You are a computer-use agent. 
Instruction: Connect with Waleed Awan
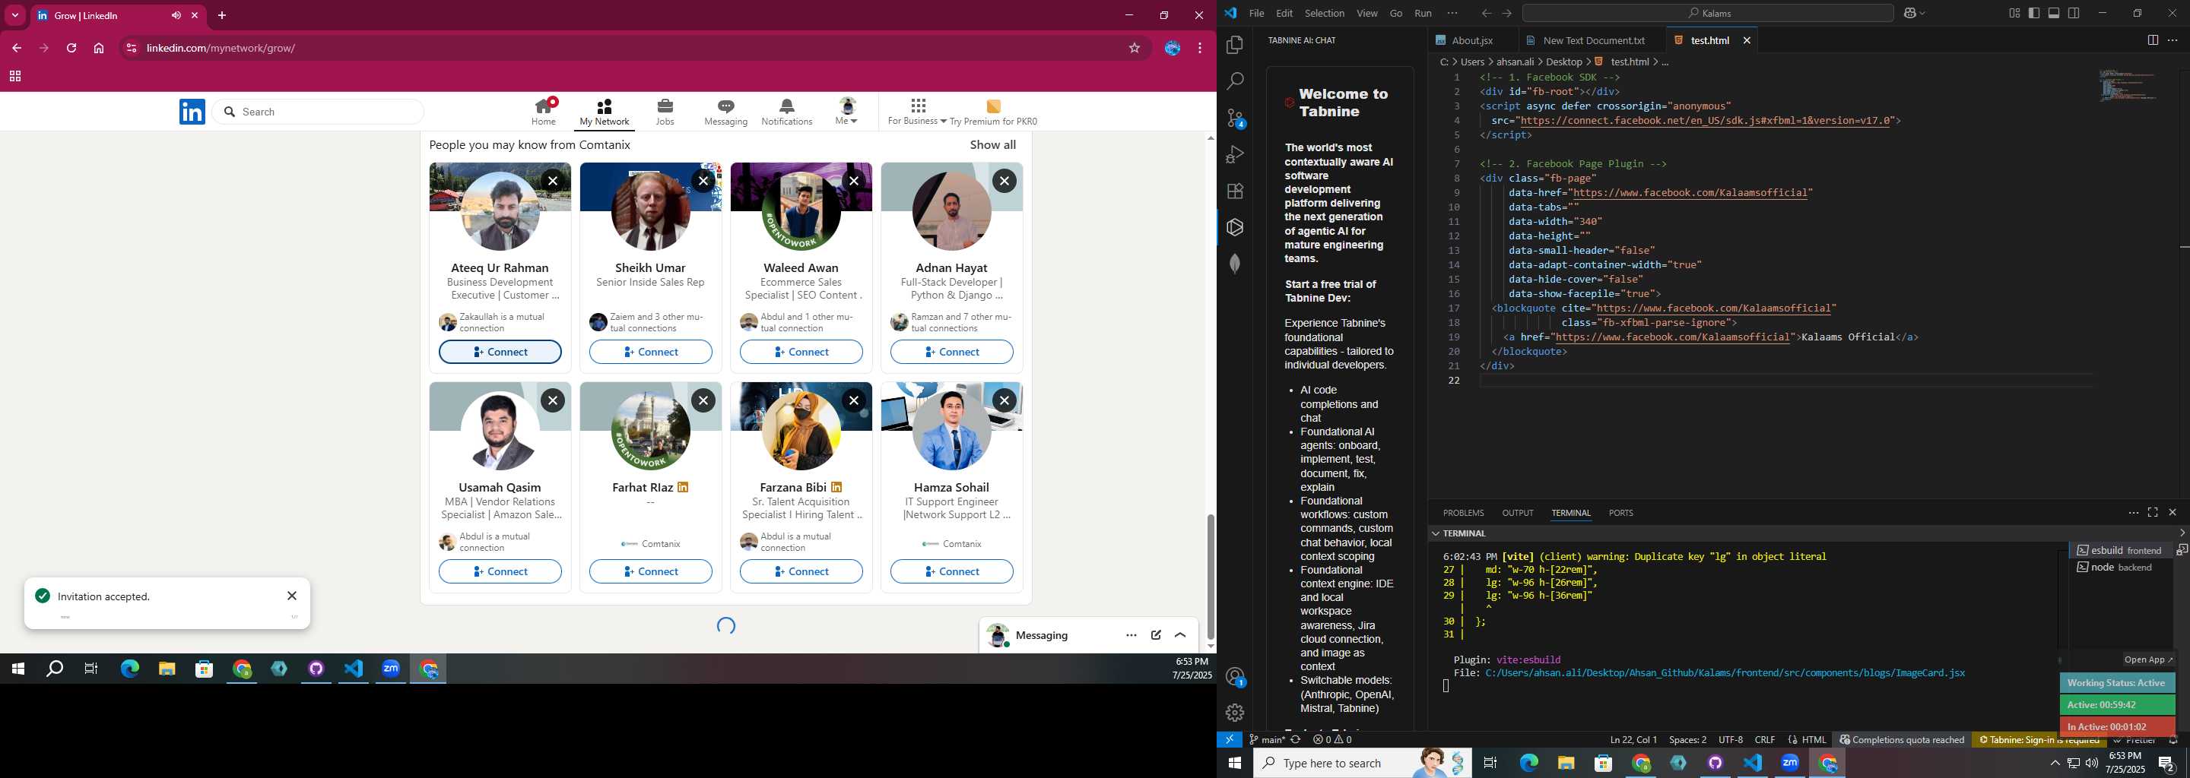801,352
